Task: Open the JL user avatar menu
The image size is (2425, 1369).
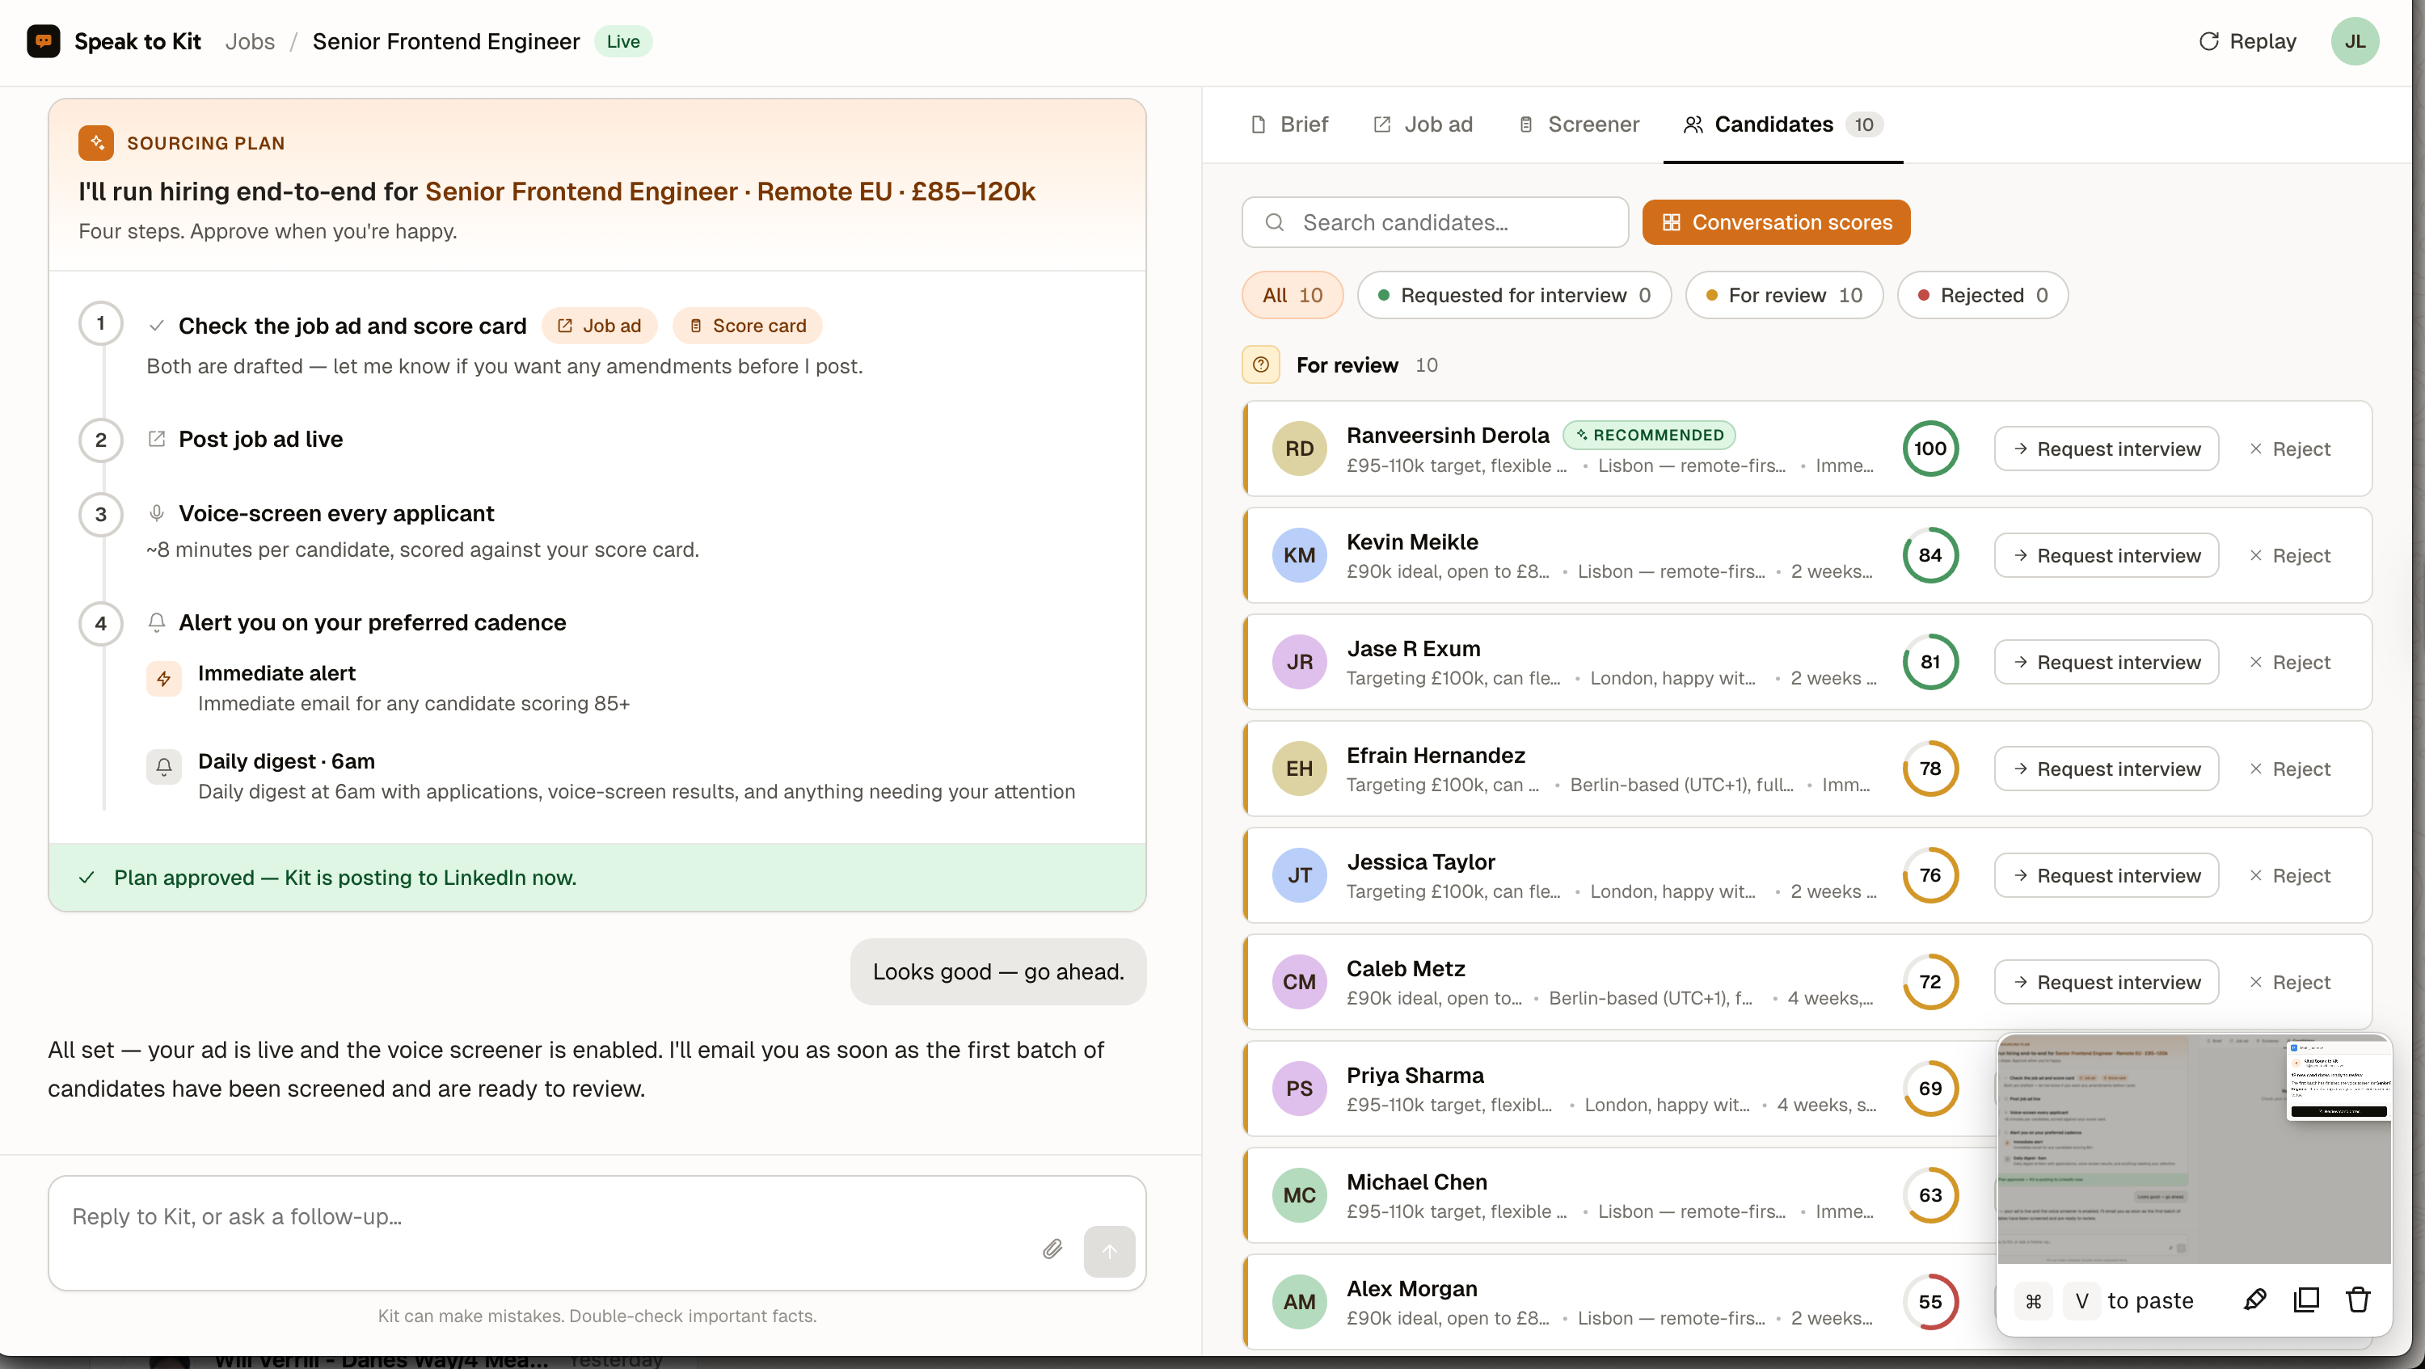Action: pyautogui.click(x=2355, y=41)
